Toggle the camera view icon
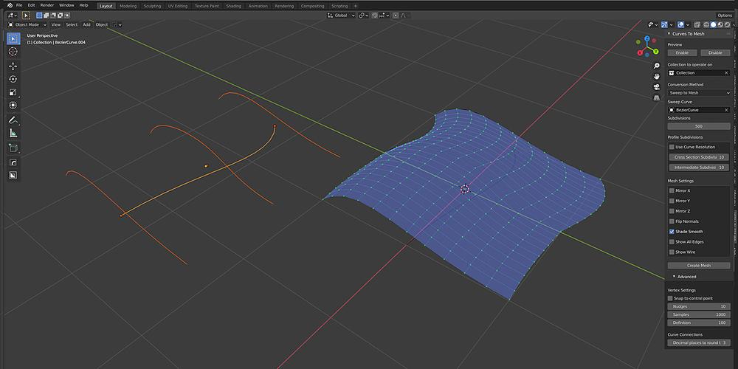This screenshot has height=369, width=738. (657, 87)
